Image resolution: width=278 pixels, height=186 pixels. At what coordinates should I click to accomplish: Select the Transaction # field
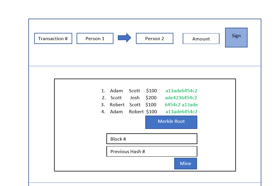(x=53, y=38)
